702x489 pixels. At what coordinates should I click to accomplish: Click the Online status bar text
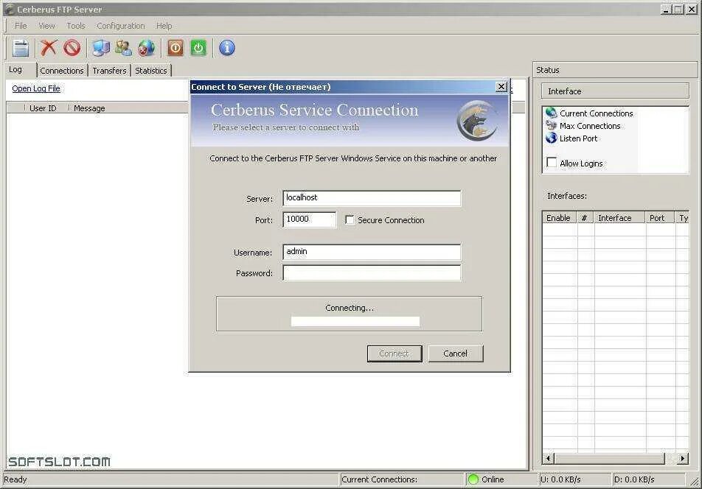[493, 479]
